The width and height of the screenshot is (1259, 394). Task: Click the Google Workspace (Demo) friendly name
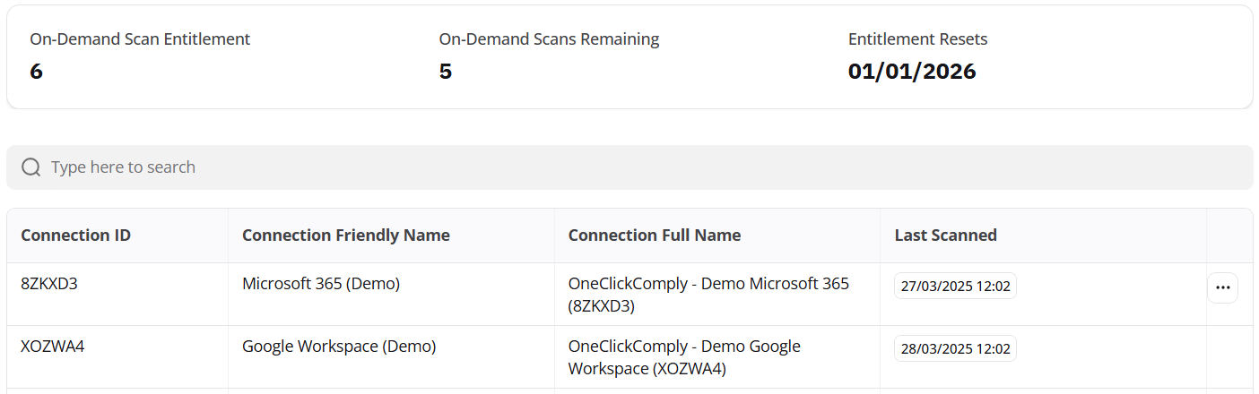click(339, 347)
